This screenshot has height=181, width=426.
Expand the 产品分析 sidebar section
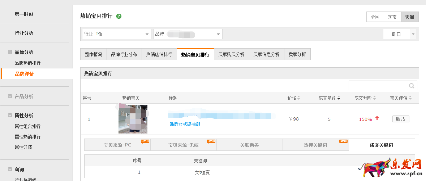(10, 96)
